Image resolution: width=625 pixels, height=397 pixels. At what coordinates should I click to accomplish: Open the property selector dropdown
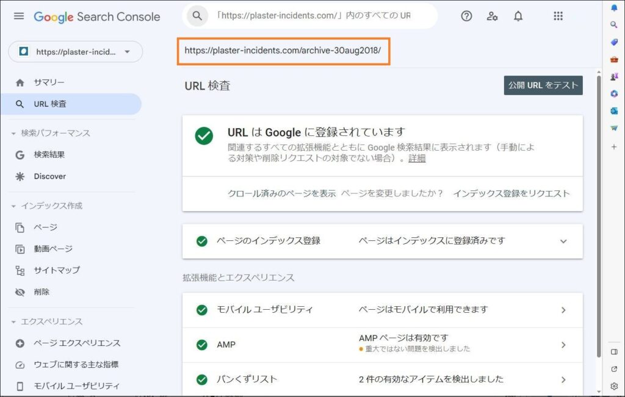(75, 52)
